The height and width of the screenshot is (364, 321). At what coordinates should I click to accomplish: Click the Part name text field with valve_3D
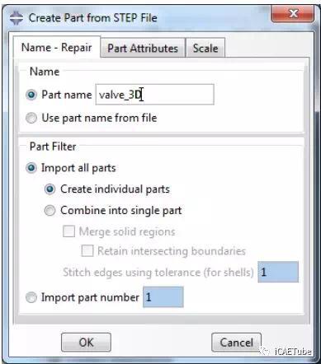point(154,95)
